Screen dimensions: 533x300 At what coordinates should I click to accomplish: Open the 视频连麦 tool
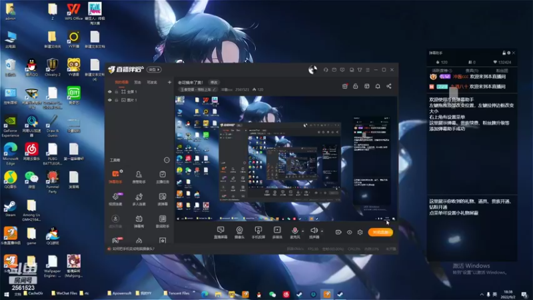[115, 199]
